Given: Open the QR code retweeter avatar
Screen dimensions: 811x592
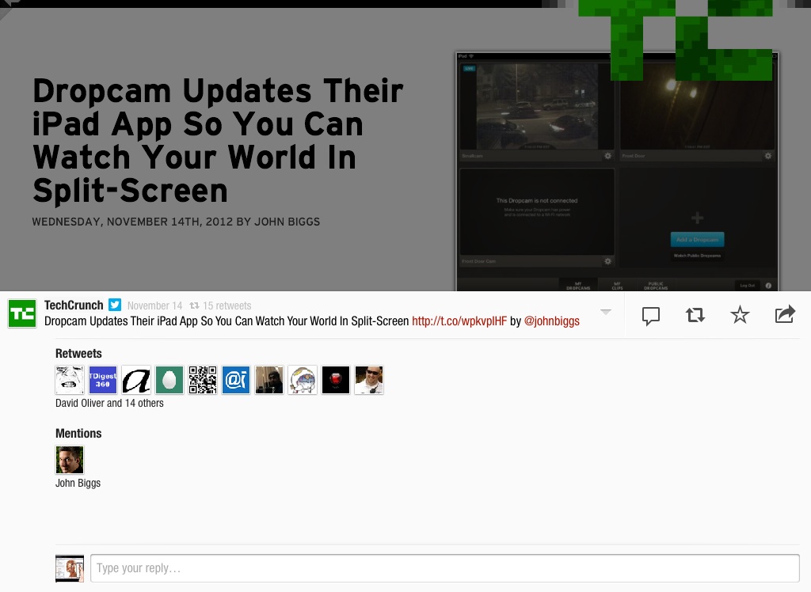Looking at the screenshot, I should pos(203,380).
